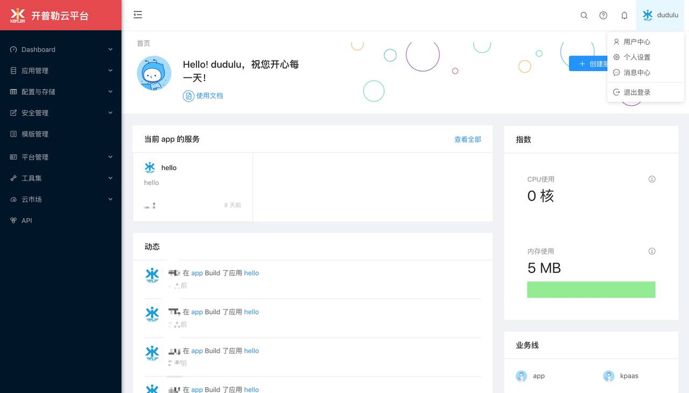Click the 应用管理 sidebar icon

click(x=13, y=71)
